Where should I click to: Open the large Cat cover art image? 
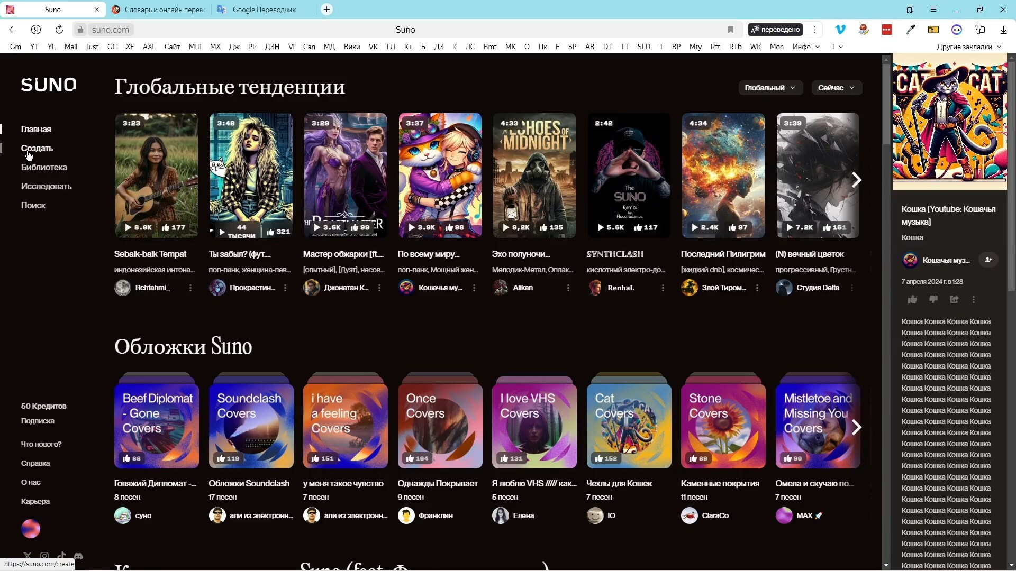click(x=950, y=122)
